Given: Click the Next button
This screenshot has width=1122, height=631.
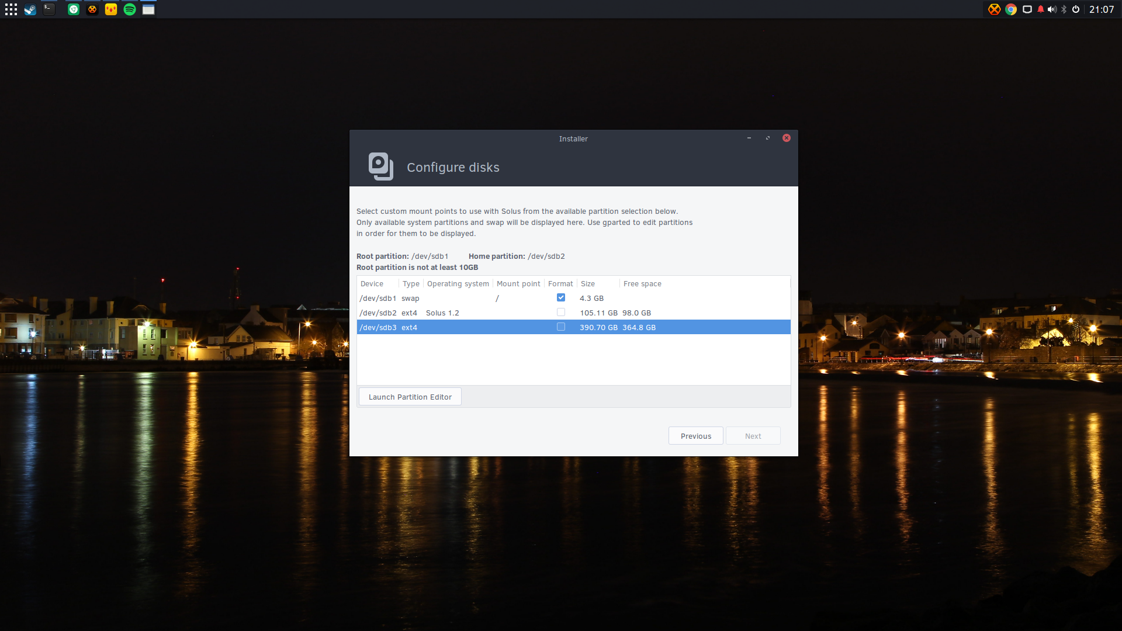Looking at the screenshot, I should [x=753, y=436].
